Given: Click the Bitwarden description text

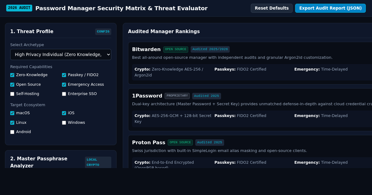Looking at the screenshot, I should pos(232,58).
